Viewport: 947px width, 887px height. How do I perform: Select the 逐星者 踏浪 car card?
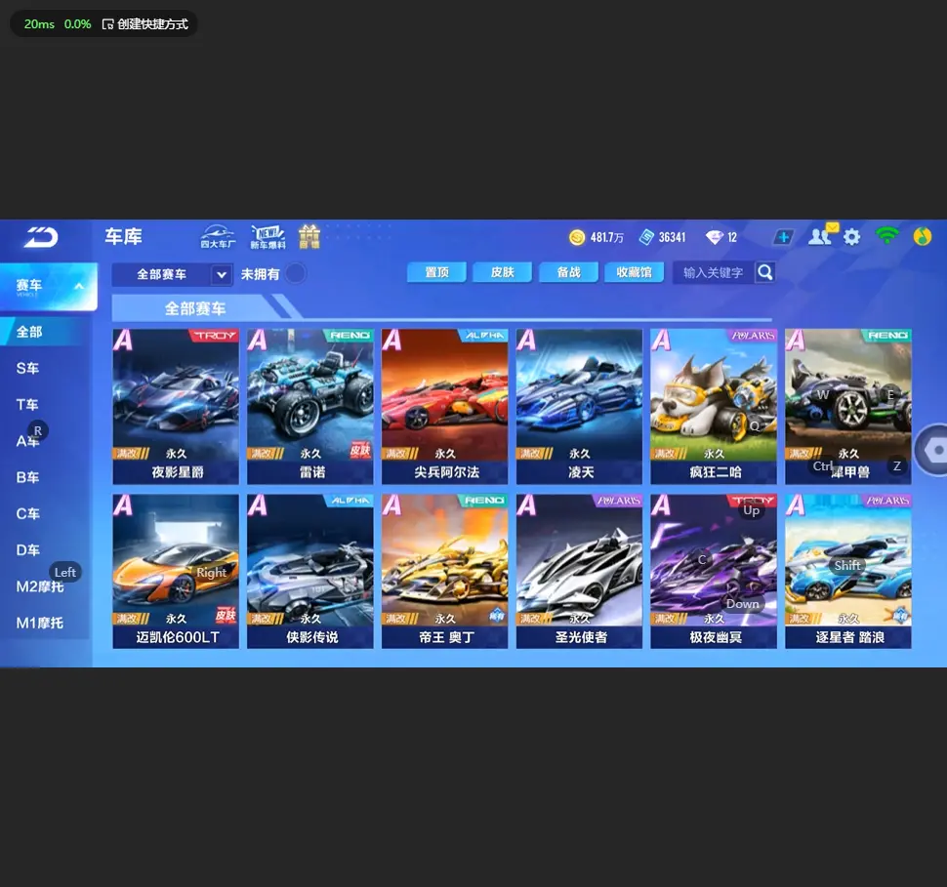(848, 571)
